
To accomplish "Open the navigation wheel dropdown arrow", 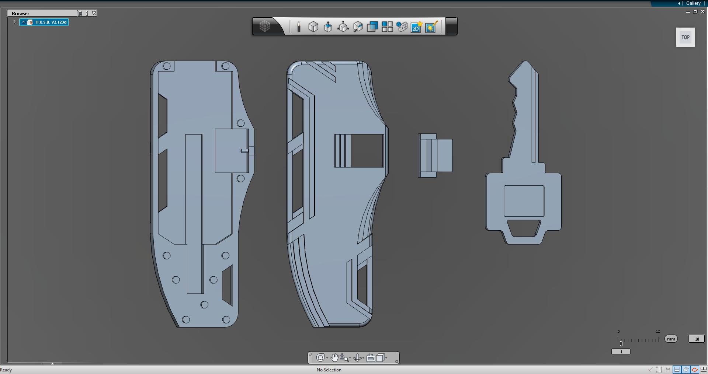I will (x=327, y=358).
